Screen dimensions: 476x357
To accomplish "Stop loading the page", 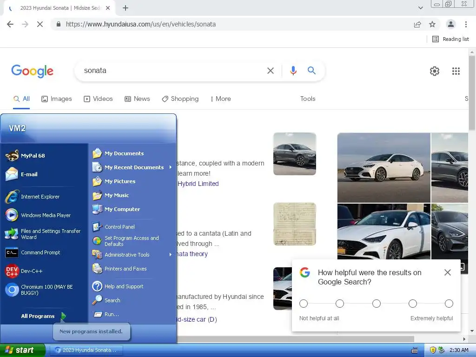I will click(x=40, y=24).
